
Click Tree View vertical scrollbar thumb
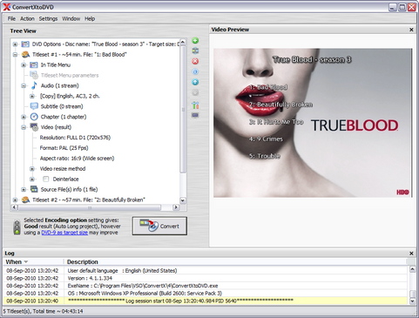(x=183, y=110)
